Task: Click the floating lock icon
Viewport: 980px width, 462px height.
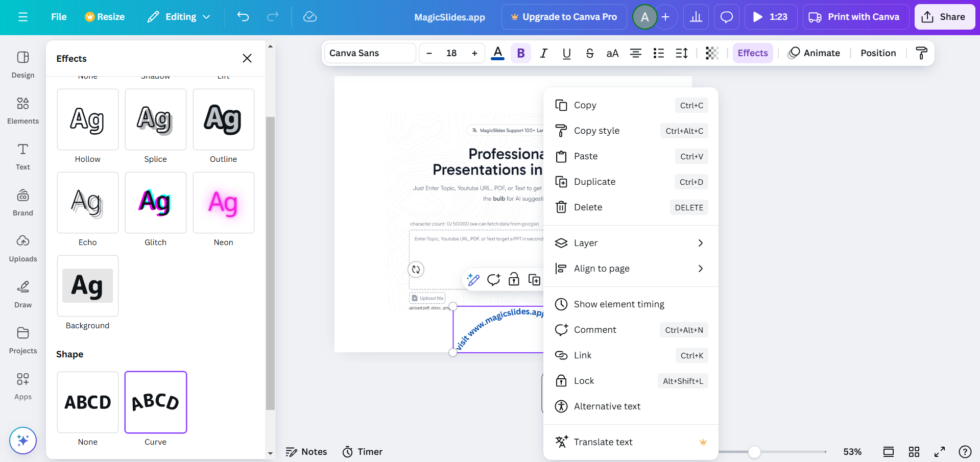Action: 514,279
